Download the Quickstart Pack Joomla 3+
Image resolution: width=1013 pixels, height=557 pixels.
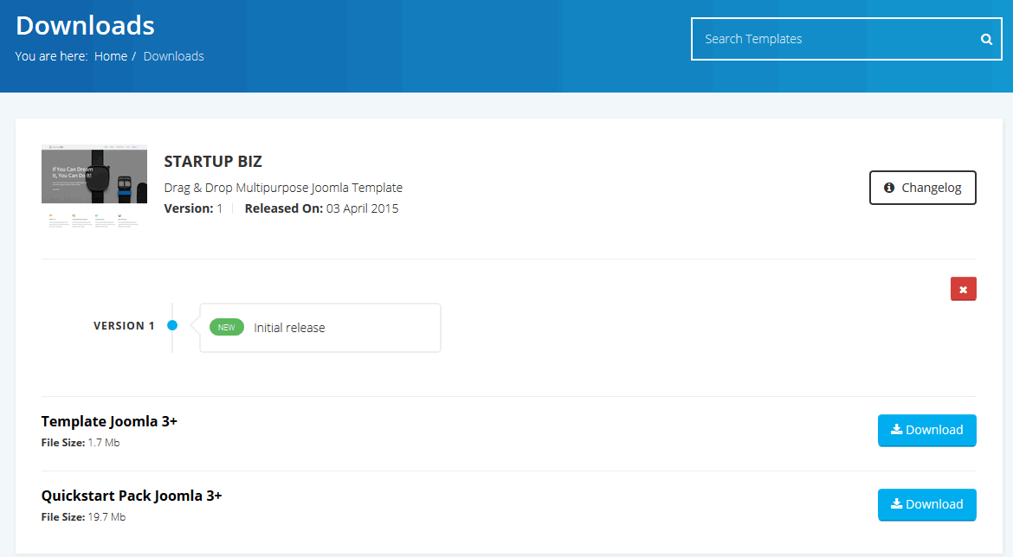(926, 504)
